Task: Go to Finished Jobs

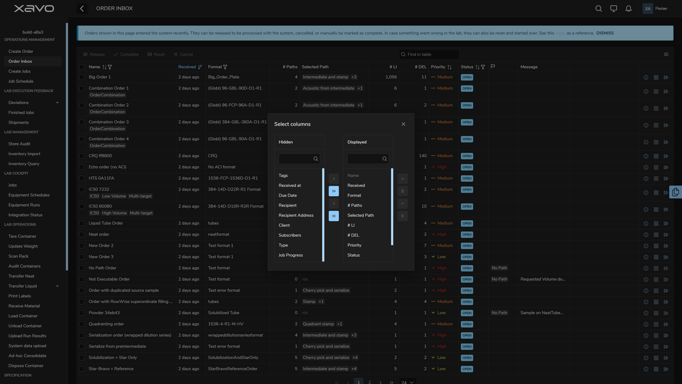Action: pos(21,113)
